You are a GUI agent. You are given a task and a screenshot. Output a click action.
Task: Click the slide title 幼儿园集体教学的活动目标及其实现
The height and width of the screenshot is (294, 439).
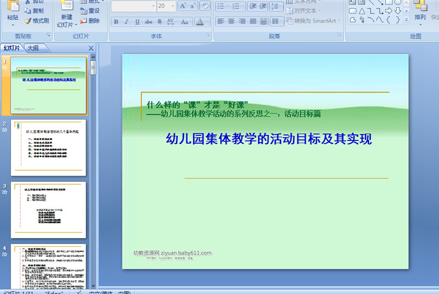click(269, 139)
